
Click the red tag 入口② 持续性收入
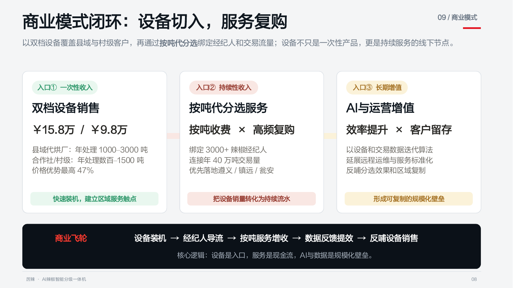coord(223,88)
